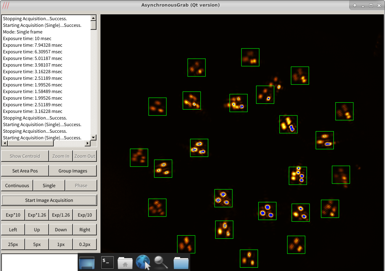Viewport: 385px width, 271px height.
Task: Click the Zoom In button
Action: 61,156
